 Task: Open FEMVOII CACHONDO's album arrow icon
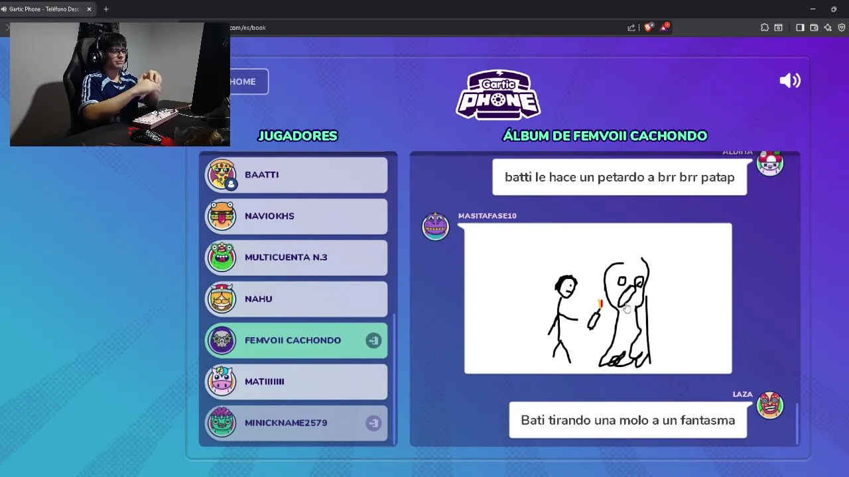(373, 341)
